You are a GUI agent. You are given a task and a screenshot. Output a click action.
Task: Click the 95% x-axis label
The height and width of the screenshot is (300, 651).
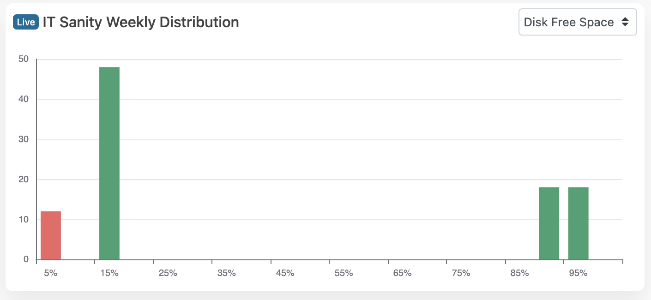click(x=578, y=273)
